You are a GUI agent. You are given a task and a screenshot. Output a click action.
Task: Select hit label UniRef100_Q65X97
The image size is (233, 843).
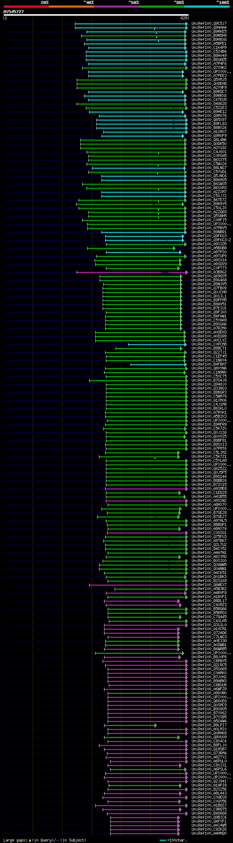[209, 120]
